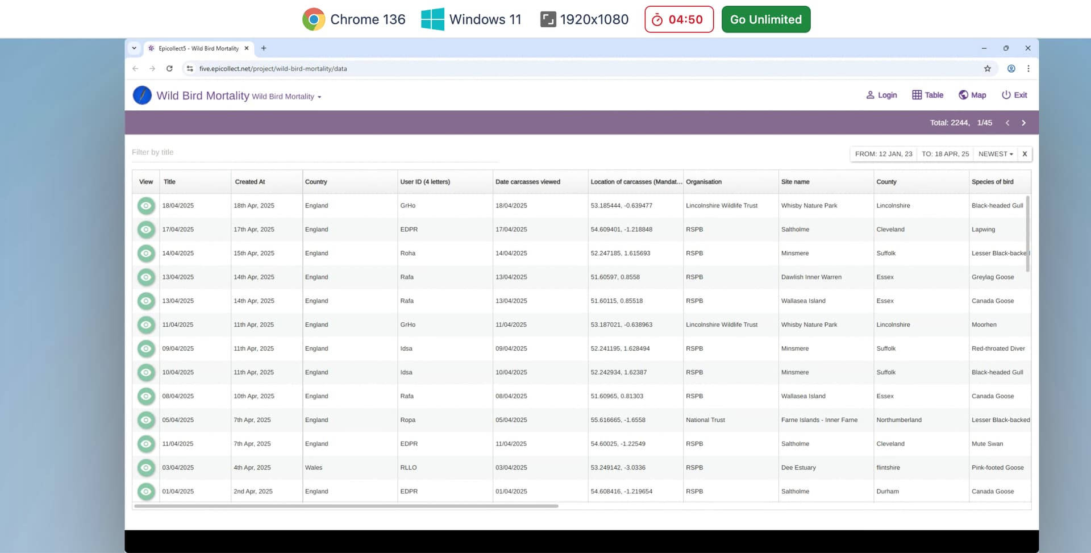The image size is (1091, 553).
Task: Go to next page of entries
Action: [x=1023, y=123]
